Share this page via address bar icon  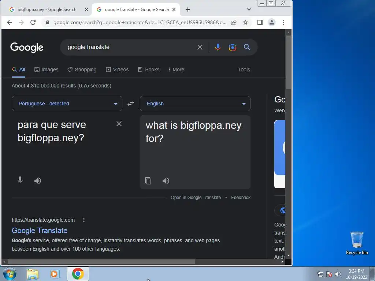[234, 22]
